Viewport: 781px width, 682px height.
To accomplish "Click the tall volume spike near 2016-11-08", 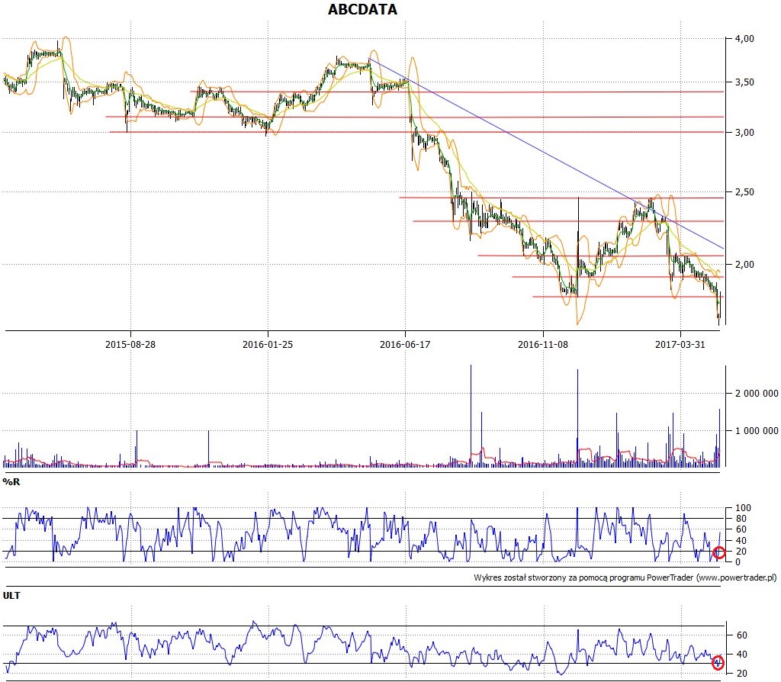I will (x=578, y=417).
